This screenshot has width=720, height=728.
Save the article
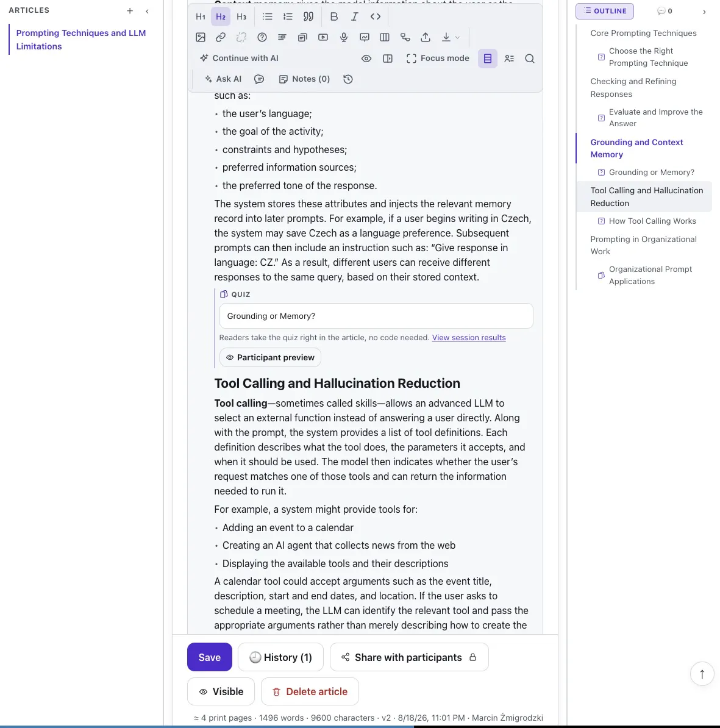[209, 657]
